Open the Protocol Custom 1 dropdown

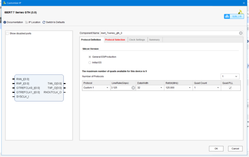tap(96, 88)
